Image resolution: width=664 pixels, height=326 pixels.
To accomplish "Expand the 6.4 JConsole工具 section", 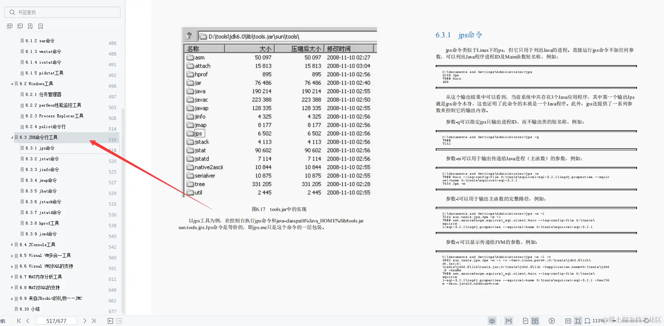I will pos(12,245).
